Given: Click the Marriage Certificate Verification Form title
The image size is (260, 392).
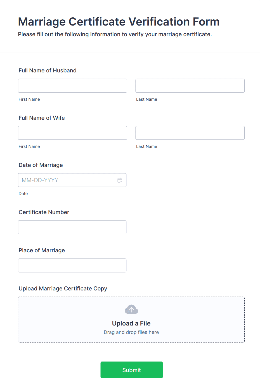Looking at the screenshot, I should [119, 22].
